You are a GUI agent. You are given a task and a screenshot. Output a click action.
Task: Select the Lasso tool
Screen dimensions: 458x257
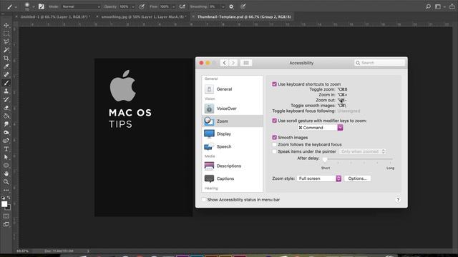click(6, 41)
